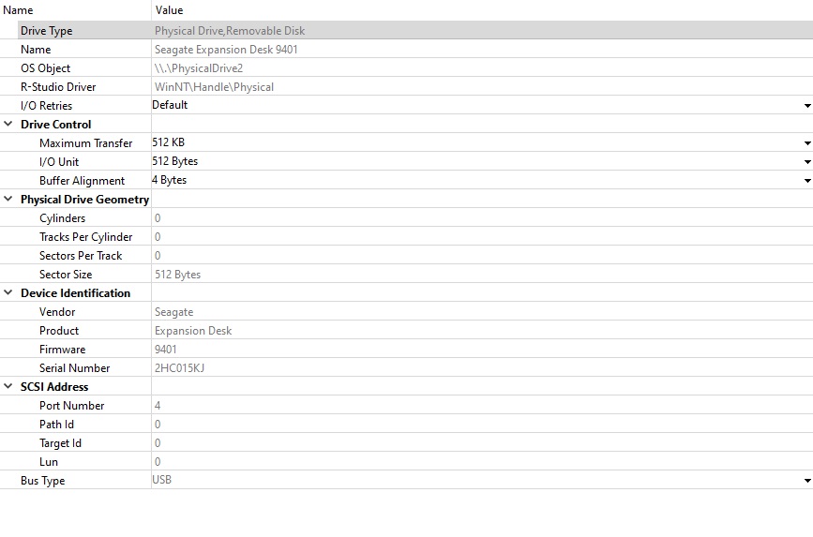Select the Port Number property row

(407, 406)
